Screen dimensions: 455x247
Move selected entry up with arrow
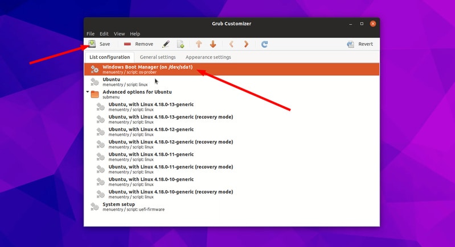point(199,44)
